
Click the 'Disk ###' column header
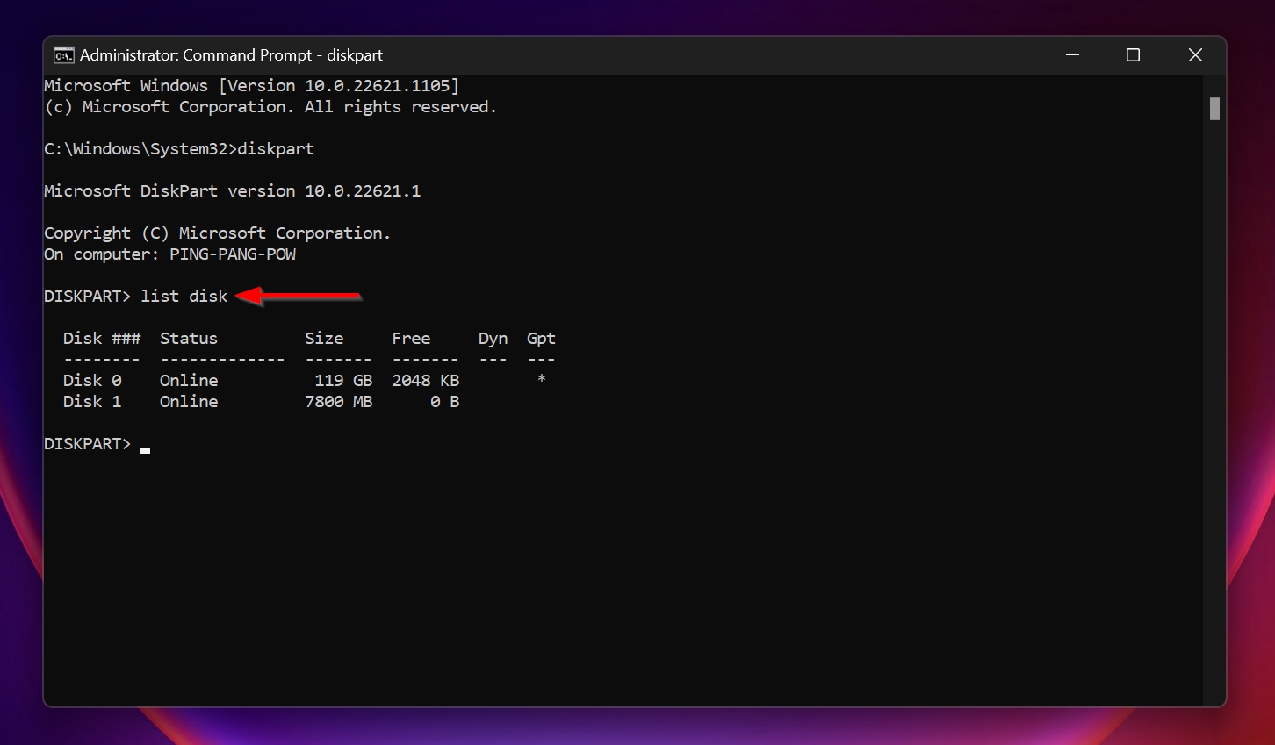click(102, 339)
